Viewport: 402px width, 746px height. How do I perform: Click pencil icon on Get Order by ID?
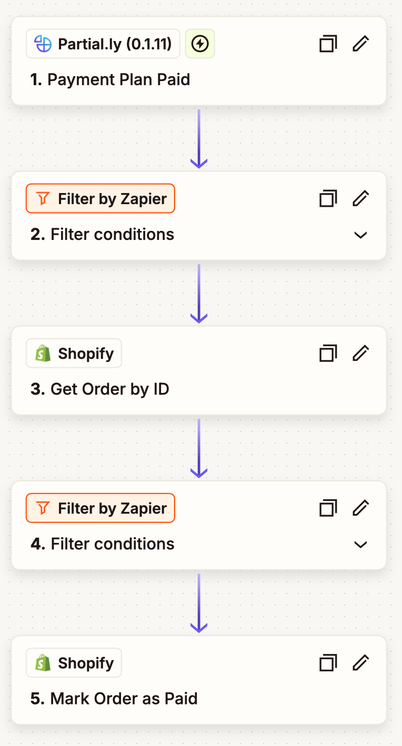pos(360,353)
